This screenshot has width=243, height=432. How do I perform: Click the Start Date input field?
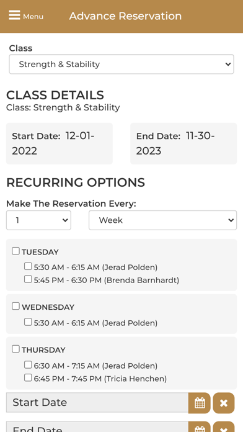pyautogui.click(x=97, y=403)
